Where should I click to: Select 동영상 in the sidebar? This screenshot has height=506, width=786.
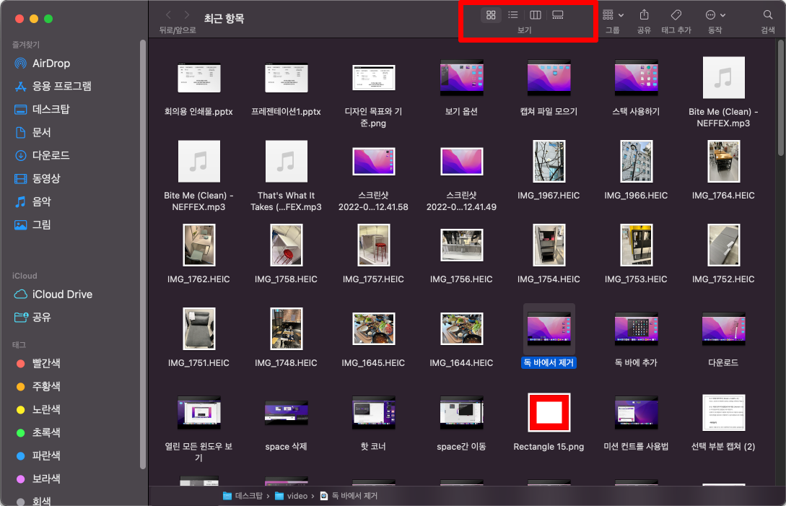(38, 178)
